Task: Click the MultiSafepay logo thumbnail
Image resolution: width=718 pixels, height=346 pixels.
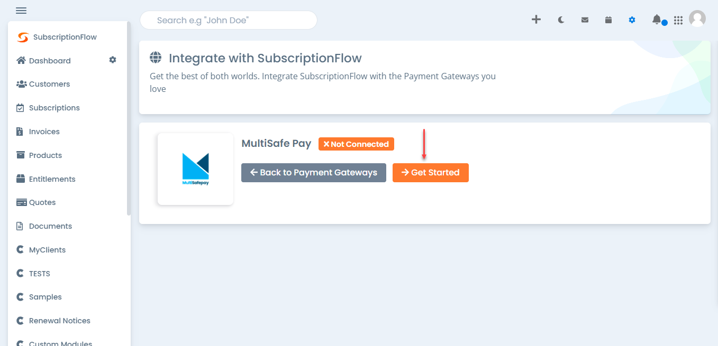Action: point(195,169)
